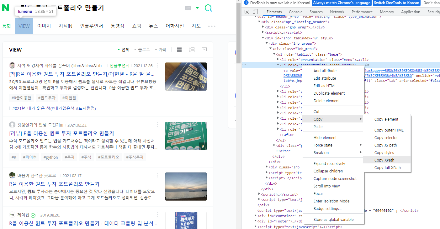Open the 통합 search tab
The height and width of the screenshot is (229, 440).
[x=7, y=26]
